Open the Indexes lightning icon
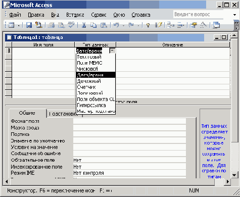Image resolution: width=240 pixels, height=197 pixels. click(158, 25)
